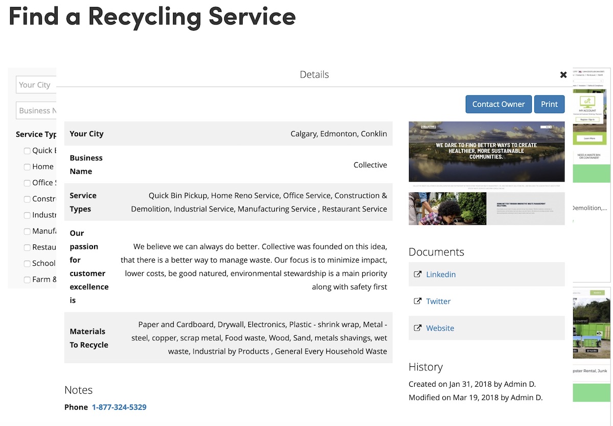Tick the Construction & Demolition checkbox
Viewport: 613px width, 426px height.
tap(27, 199)
